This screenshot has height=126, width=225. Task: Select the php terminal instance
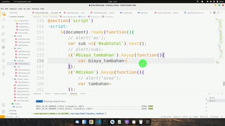tap(213, 98)
